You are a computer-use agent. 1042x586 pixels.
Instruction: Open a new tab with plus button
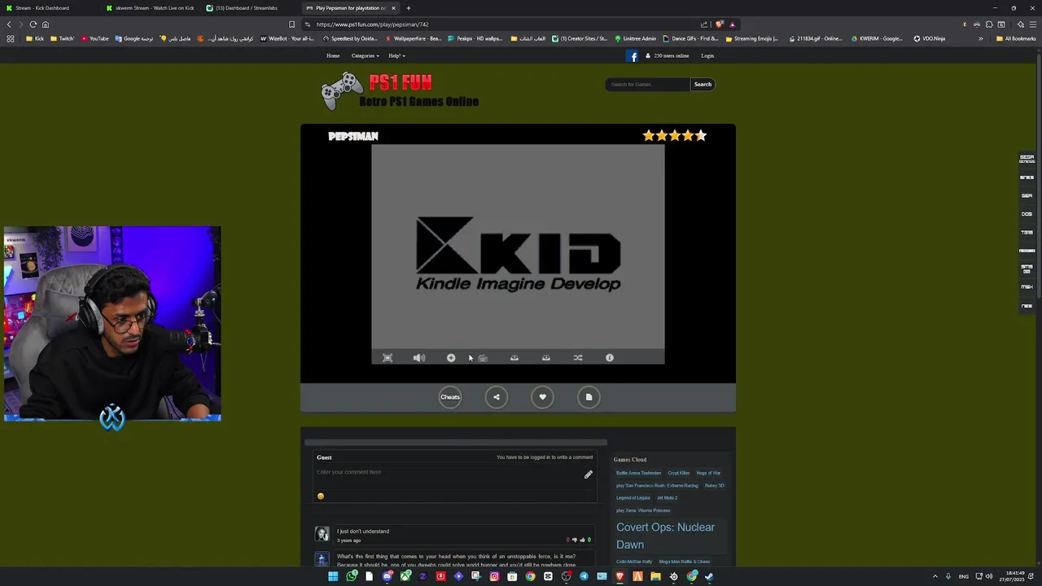point(409,8)
